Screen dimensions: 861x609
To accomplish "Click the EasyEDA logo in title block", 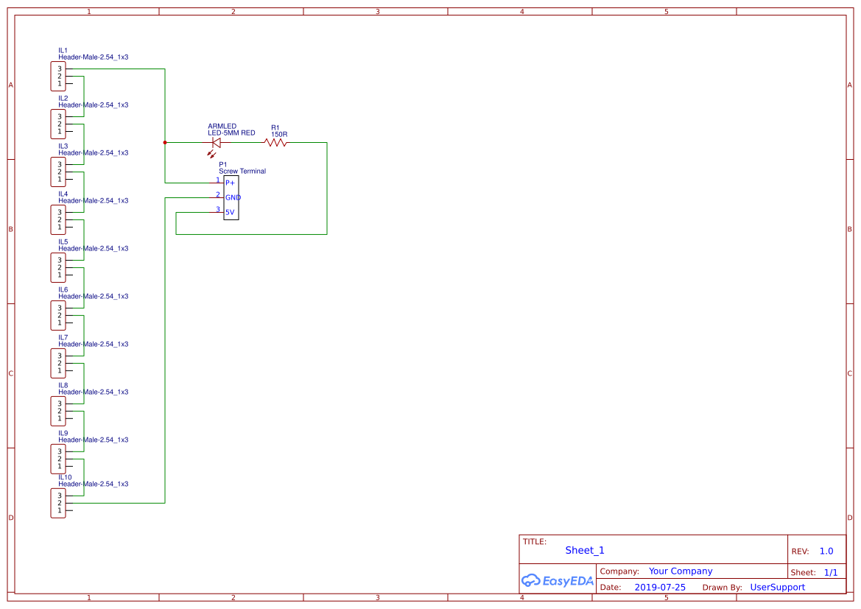I will click(x=558, y=580).
